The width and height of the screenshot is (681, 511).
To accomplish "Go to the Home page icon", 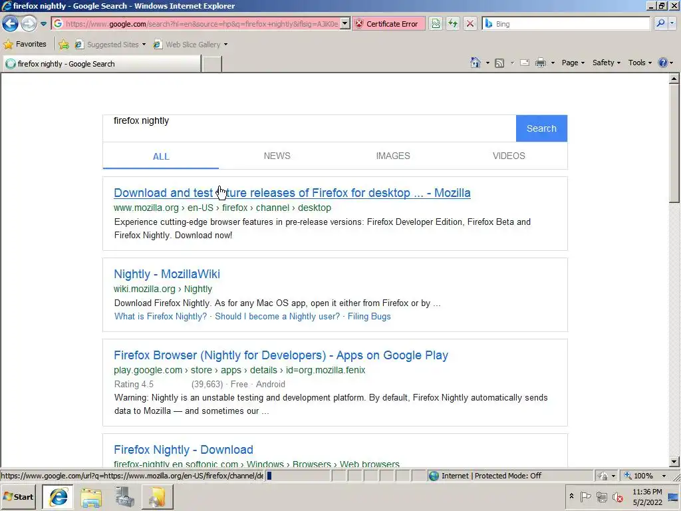I will [475, 63].
